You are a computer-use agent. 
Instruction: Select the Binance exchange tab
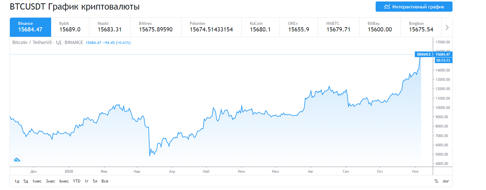(x=31, y=27)
